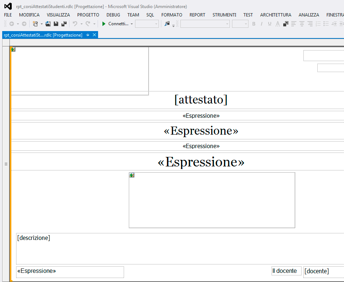Click the New Project icon
344x282 pixels.
pyautogui.click(x=35, y=24)
